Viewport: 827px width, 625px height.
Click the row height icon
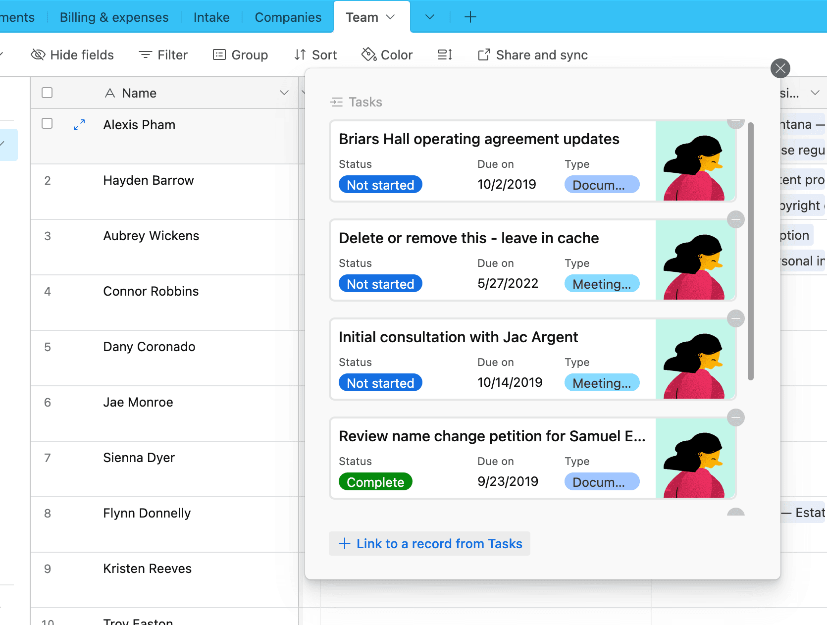445,55
